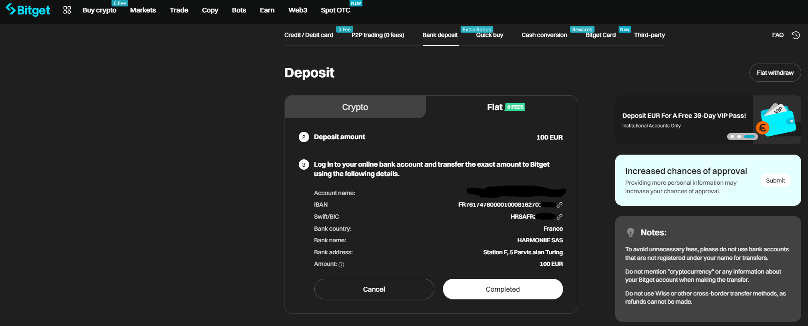Switch to Cash conversion tab
Image resolution: width=808 pixels, height=326 pixels.
[x=545, y=35]
